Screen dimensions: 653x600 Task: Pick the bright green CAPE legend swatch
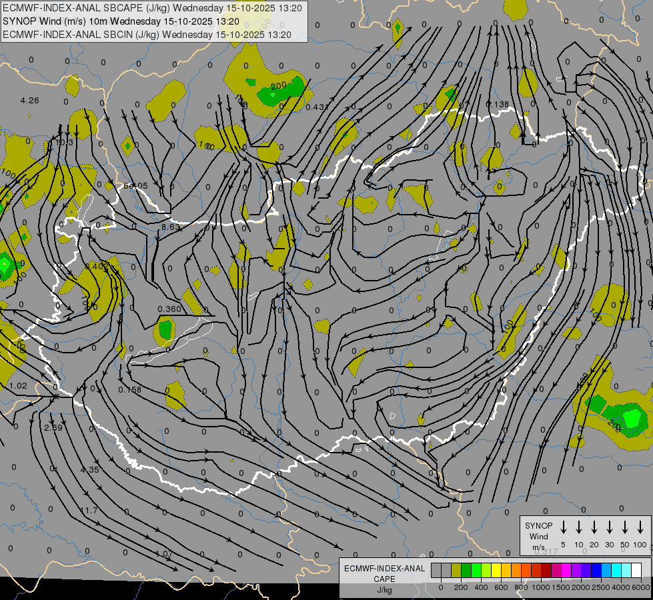(x=476, y=570)
